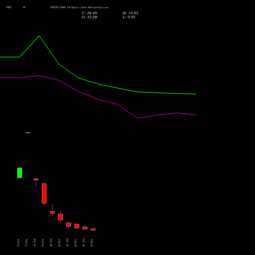Screen dimensions: 255x255
Task: Click the lowest dip of the purple line
Action: coord(137,118)
